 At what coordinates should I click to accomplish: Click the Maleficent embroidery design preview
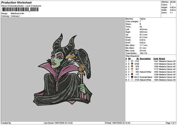coord(63,69)
